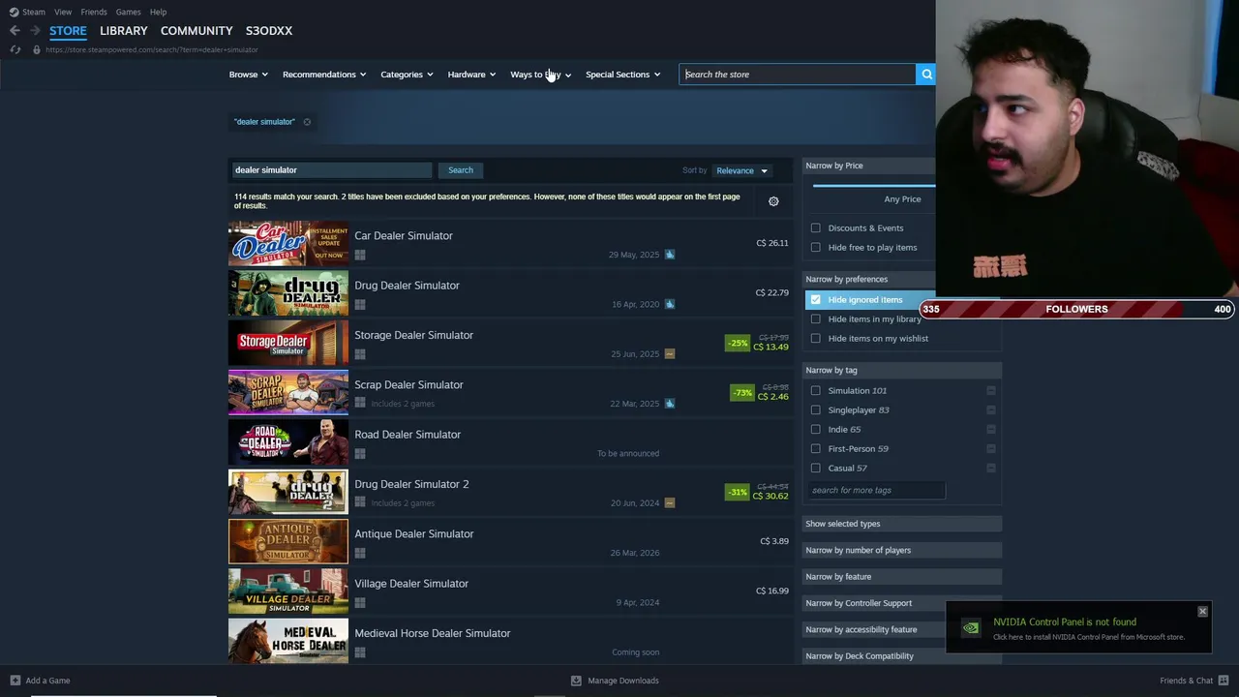
Task: Open the Hardware dropdown
Action: coord(471,75)
